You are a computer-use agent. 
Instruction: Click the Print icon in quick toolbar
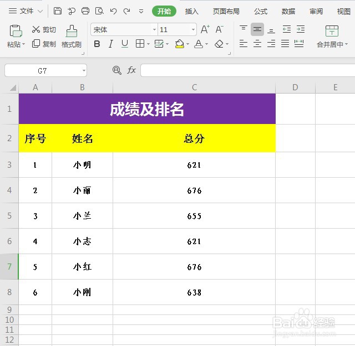point(85,11)
